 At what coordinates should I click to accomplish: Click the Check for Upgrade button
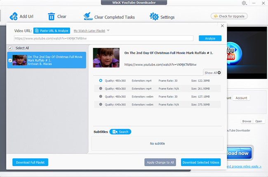pyautogui.click(x=229, y=16)
